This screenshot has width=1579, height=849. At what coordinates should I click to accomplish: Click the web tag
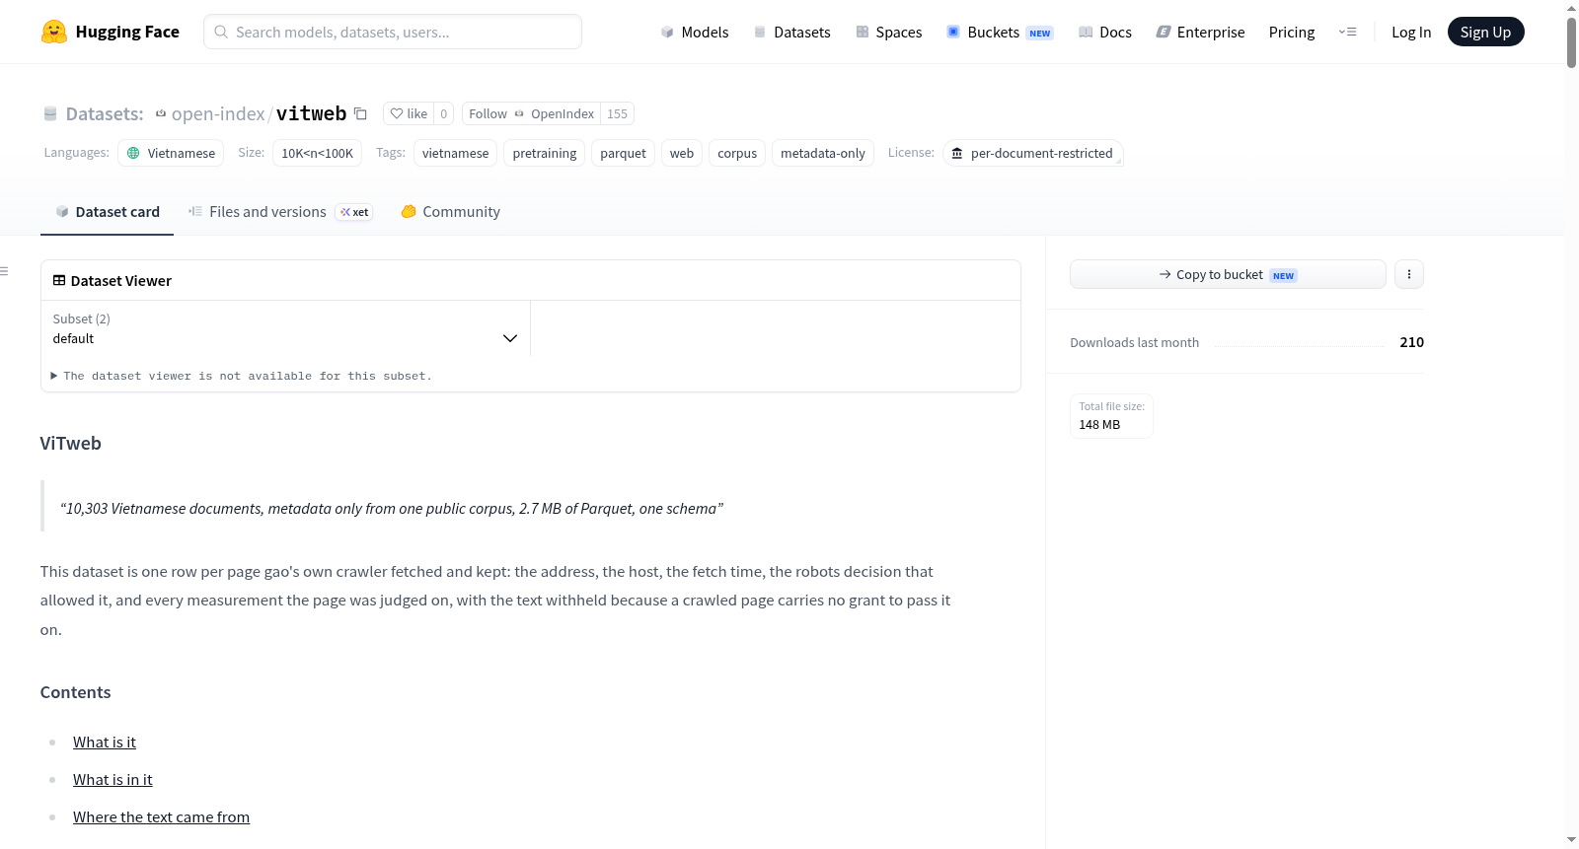682,153
